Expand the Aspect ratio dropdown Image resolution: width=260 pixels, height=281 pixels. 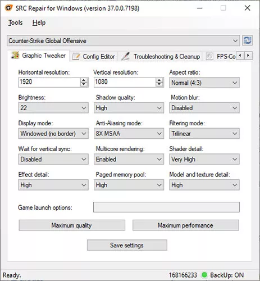[204, 83]
